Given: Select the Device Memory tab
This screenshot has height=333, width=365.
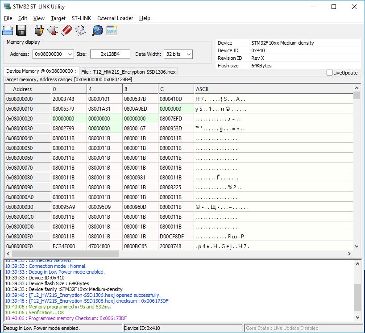Looking at the screenshot, I should pyautogui.click(x=40, y=71).
